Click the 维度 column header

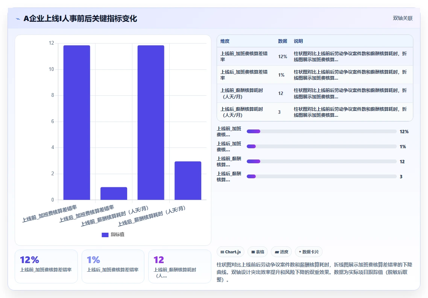[x=225, y=41]
